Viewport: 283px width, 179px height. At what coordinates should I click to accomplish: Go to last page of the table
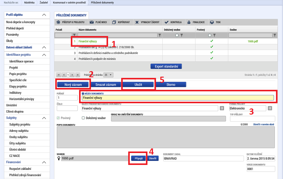(78, 75)
